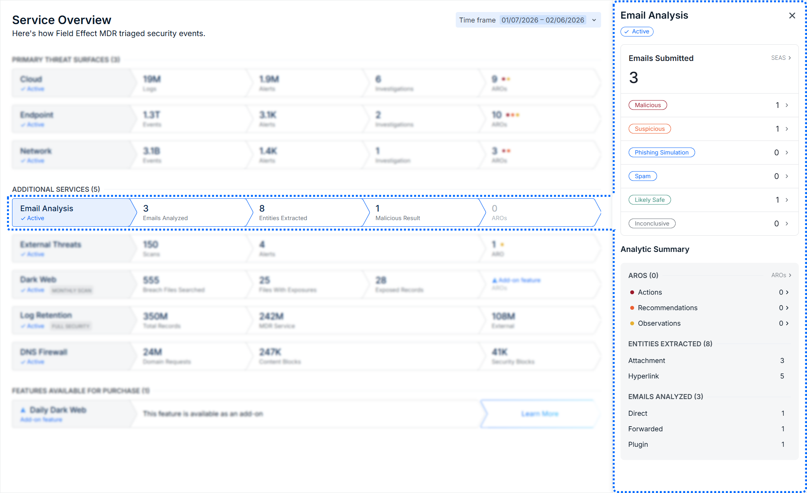The width and height of the screenshot is (807, 493).
Task: Click the SEAS link chevron
Action: (789, 58)
